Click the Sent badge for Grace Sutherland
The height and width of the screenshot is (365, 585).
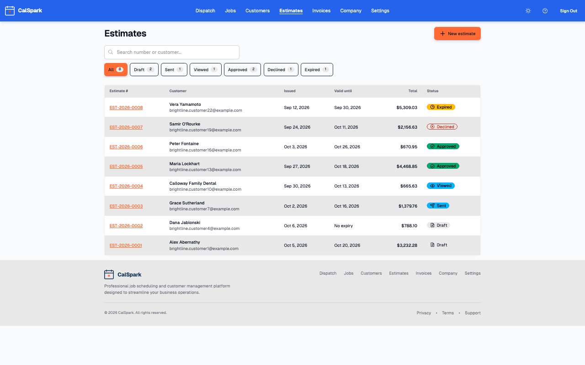tap(438, 206)
